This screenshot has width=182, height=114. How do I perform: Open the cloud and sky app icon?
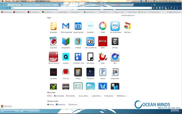pos(90,86)
